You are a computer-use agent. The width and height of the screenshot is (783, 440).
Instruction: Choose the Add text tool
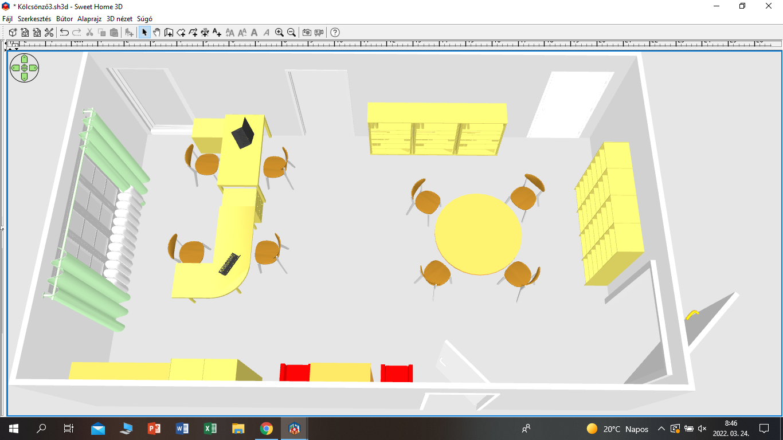point(217,33)
